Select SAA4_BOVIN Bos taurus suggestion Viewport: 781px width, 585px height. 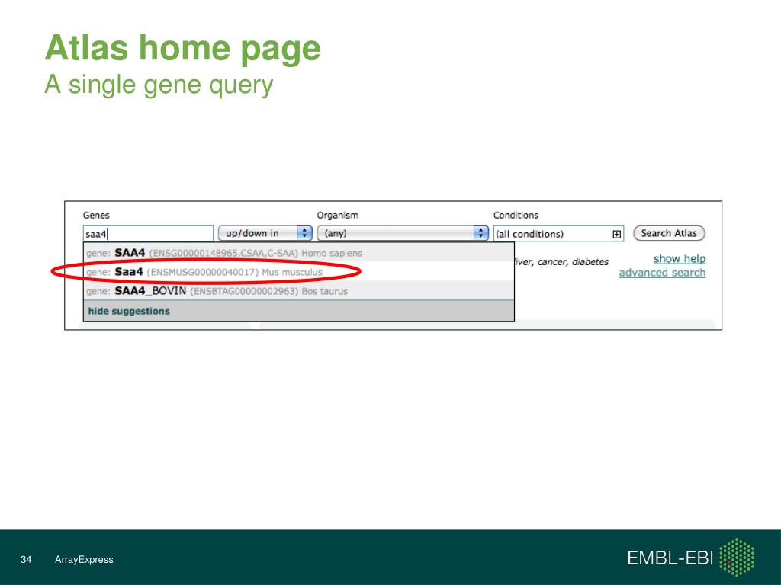tap(298, 291)
